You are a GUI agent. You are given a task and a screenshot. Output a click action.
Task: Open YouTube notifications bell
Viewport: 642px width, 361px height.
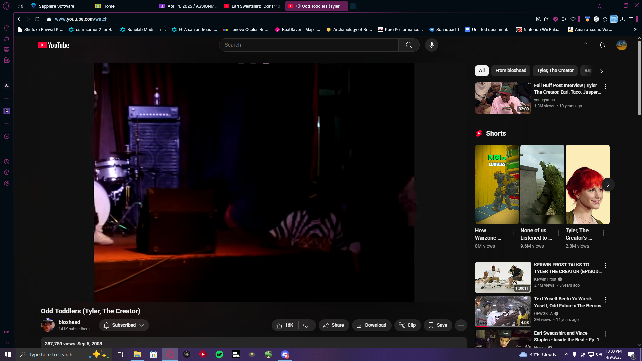point(602,45)
